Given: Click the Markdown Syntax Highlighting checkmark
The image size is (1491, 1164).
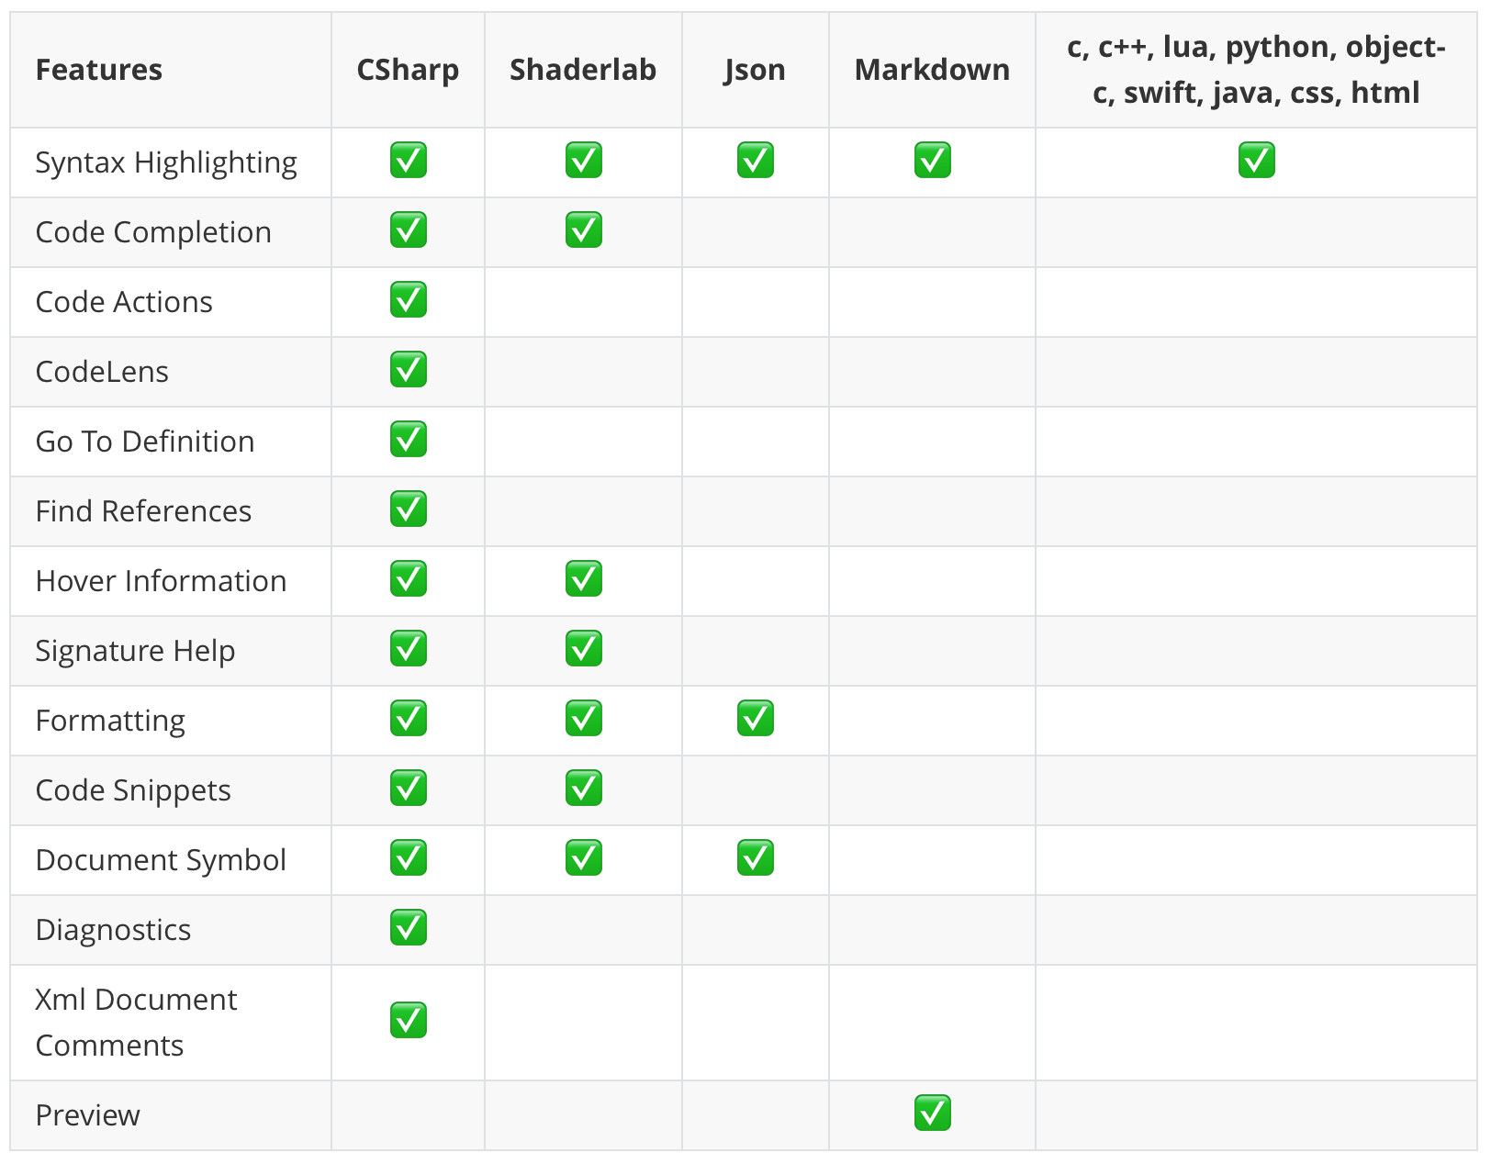Looking at the screenshot, I should (932, 161).
